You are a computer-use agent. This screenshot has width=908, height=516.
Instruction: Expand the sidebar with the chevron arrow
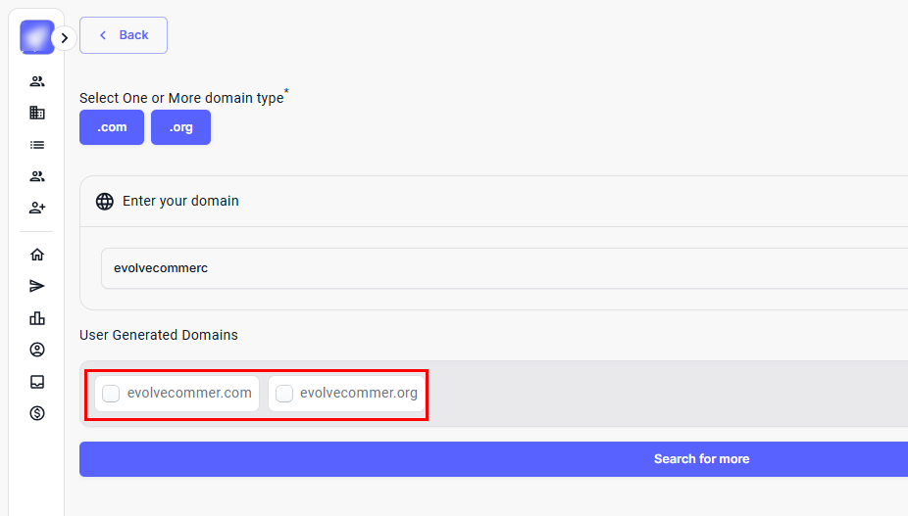pos(64,38)
